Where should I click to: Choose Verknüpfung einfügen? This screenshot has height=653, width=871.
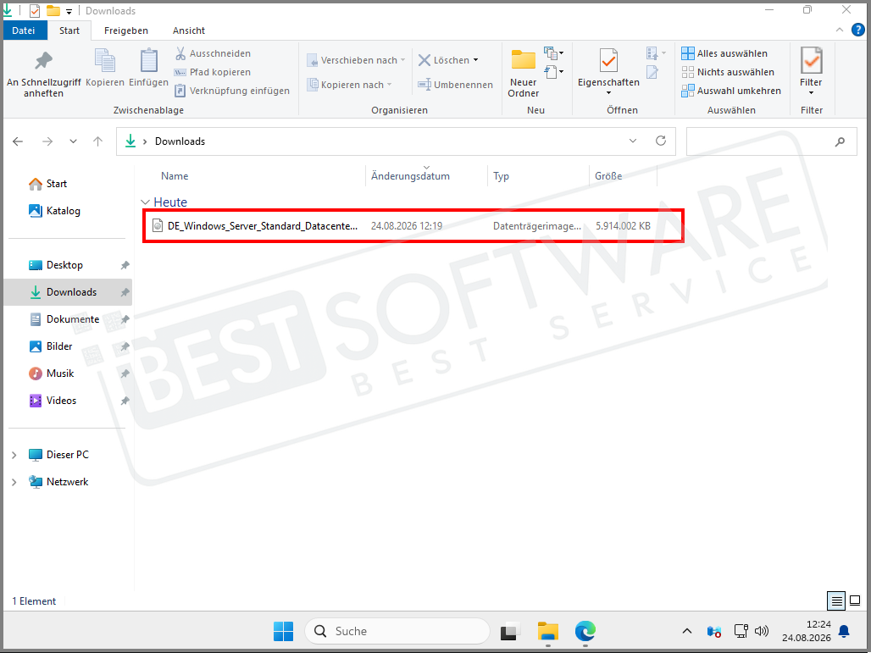click(232, 91)
